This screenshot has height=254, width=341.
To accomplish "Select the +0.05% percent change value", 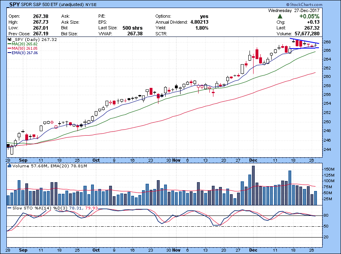I will point(309,16).
